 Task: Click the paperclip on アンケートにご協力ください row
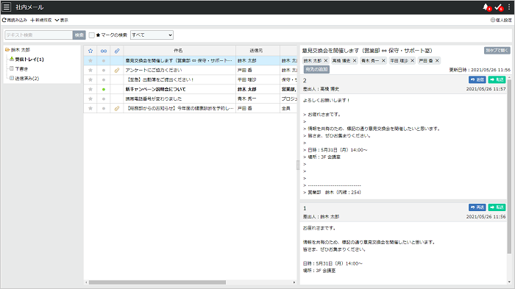[x=116, y=70]
